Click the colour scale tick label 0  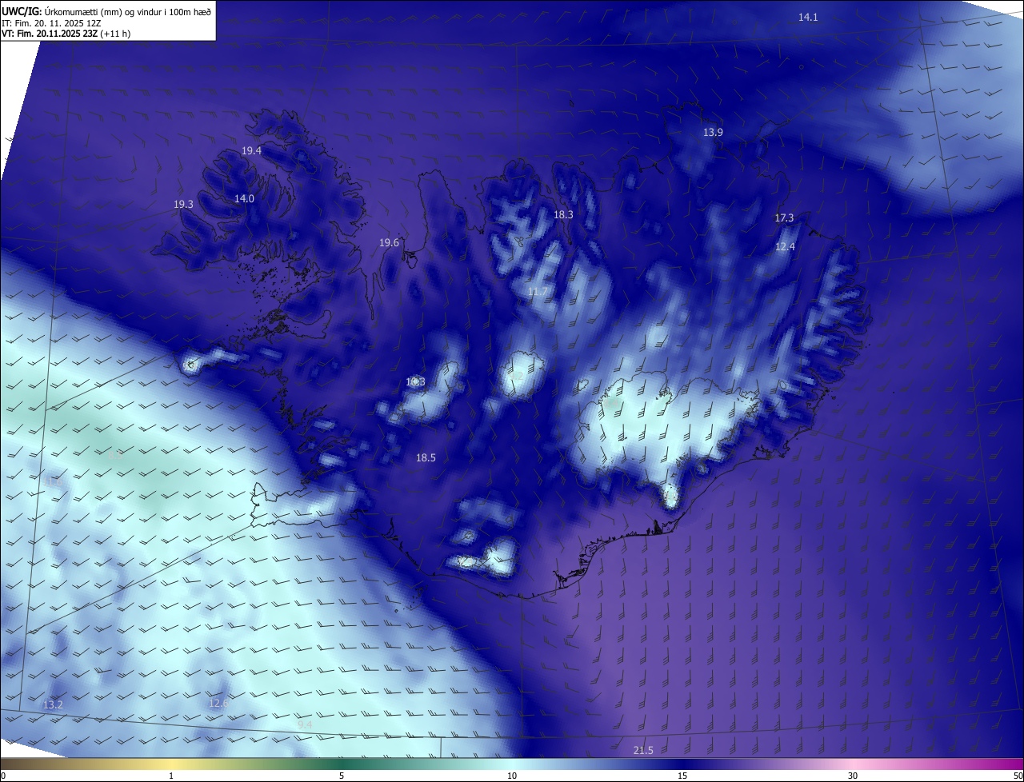(x=2, y=776)
